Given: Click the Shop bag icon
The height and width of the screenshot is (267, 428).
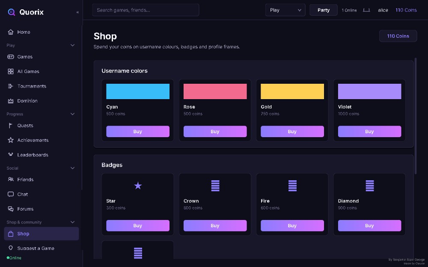Looking at the screenshot, I should point(11,234).
